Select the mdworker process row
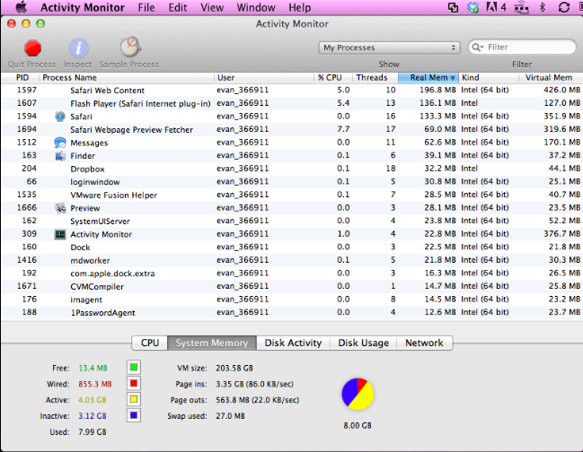 coord(291,260)
